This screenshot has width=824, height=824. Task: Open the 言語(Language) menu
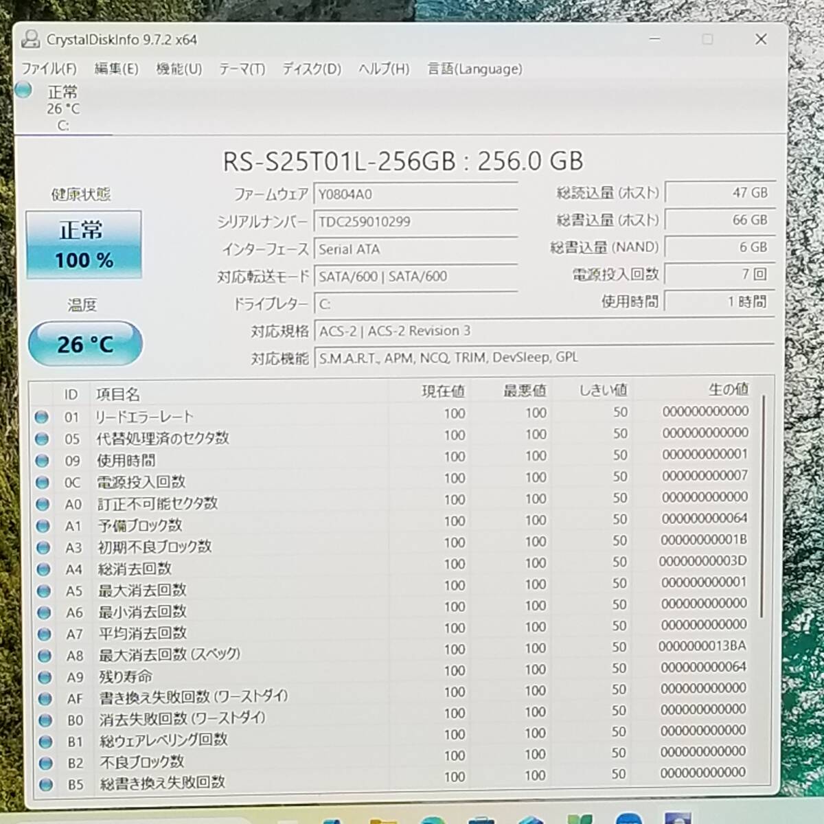pos(474,69)
